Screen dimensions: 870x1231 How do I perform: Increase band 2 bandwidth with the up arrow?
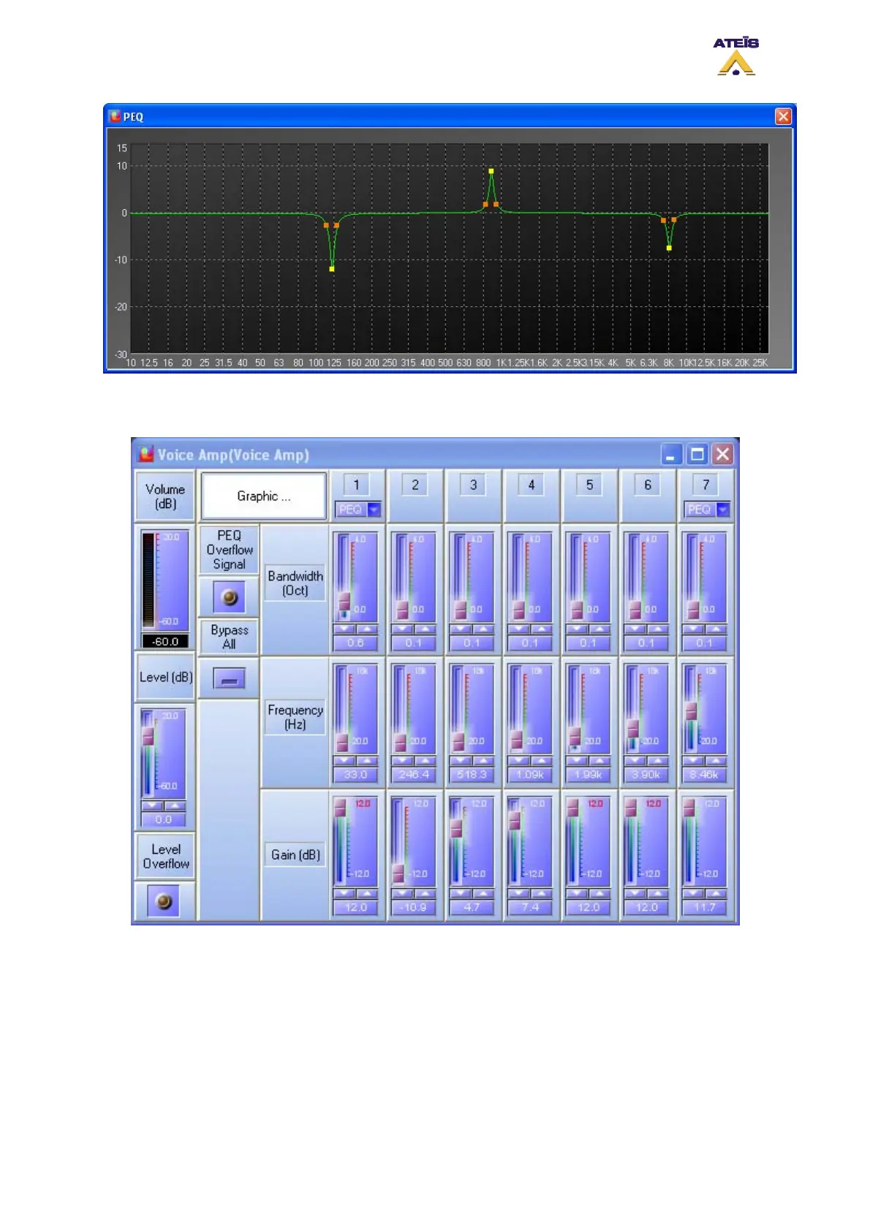point(425,629)
